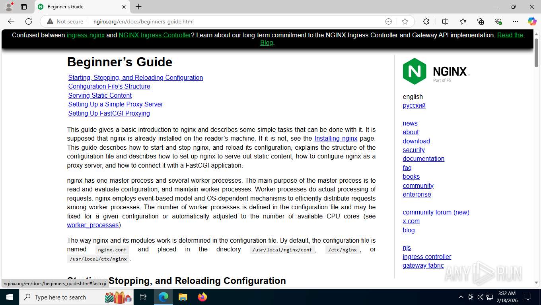Open the volume speaker tray icon
This screenshot has width=541, height=305.
pyautogui.click(x=480, y=297)
